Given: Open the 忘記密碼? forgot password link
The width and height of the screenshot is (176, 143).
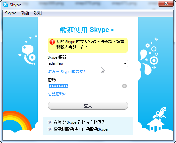Looking at the screenshot, I should pos(57,94).
